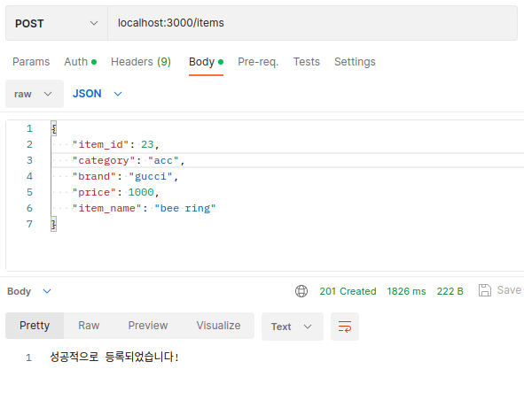Select the Visualize response view
This screenshot has height=400, width=524.
(x=218, y=326)
